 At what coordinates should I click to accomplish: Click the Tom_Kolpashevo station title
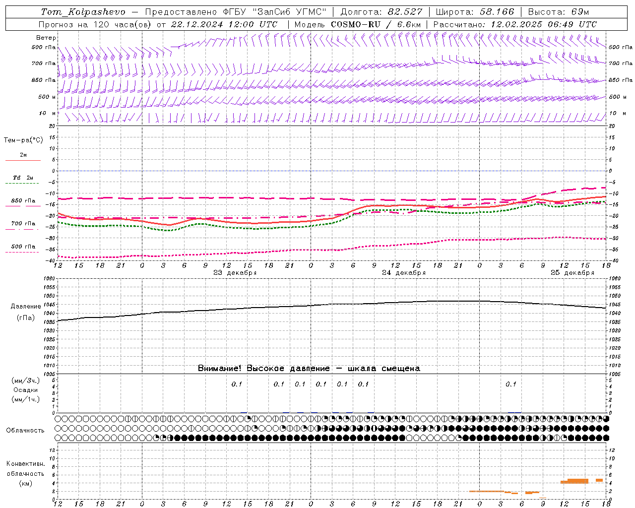[x=83, y=12]
